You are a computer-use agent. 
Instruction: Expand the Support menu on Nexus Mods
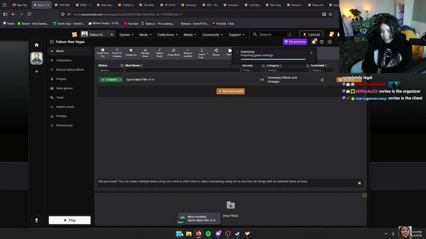coord(237,35)
